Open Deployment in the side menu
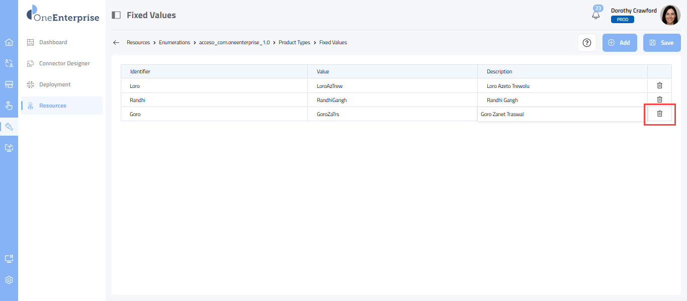 [55, 84]
